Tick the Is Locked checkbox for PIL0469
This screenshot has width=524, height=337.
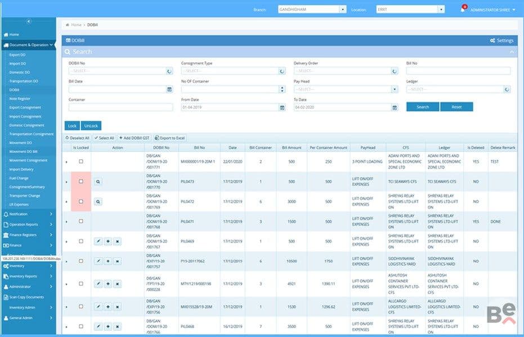pyautogui.click(x=81, y=241)
